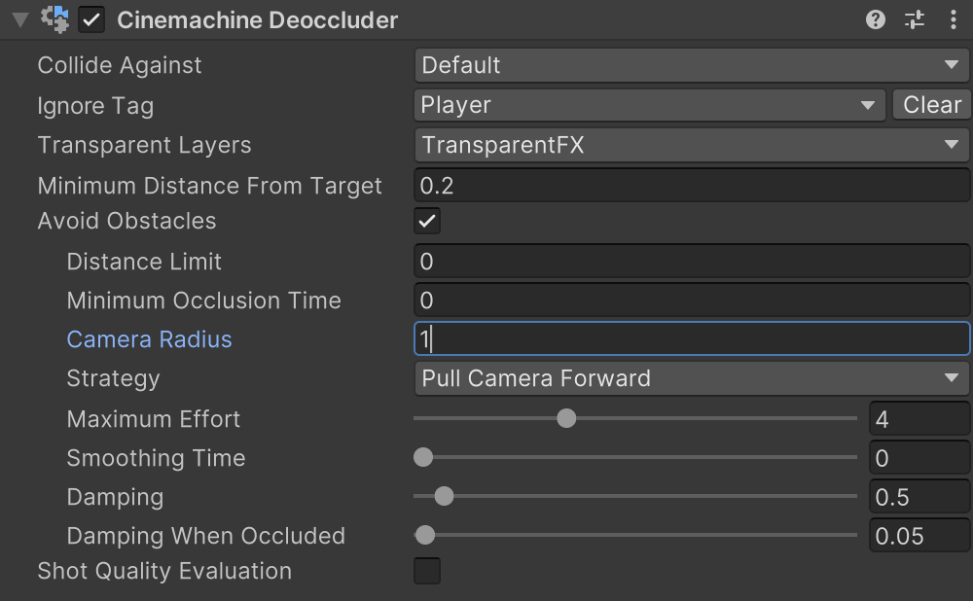Click the Cinemachine script icon in the header

tap(55, 18)
